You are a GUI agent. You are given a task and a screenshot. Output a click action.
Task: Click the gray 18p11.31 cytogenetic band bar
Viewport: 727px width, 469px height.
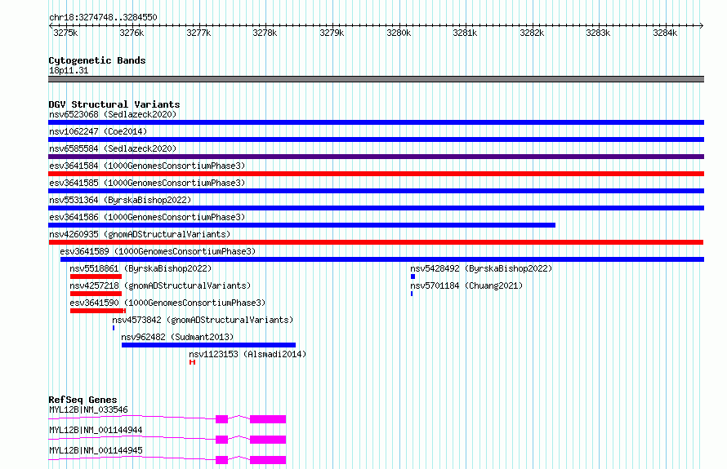(x=376, y=79)
